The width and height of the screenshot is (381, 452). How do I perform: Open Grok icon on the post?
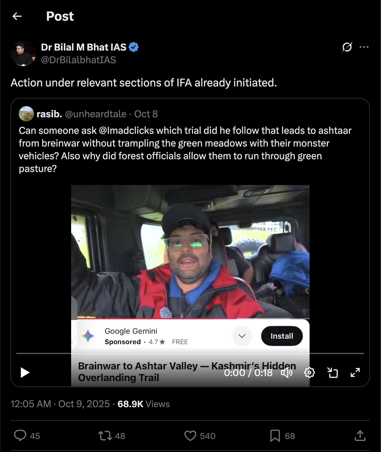[x=347, y=47]
